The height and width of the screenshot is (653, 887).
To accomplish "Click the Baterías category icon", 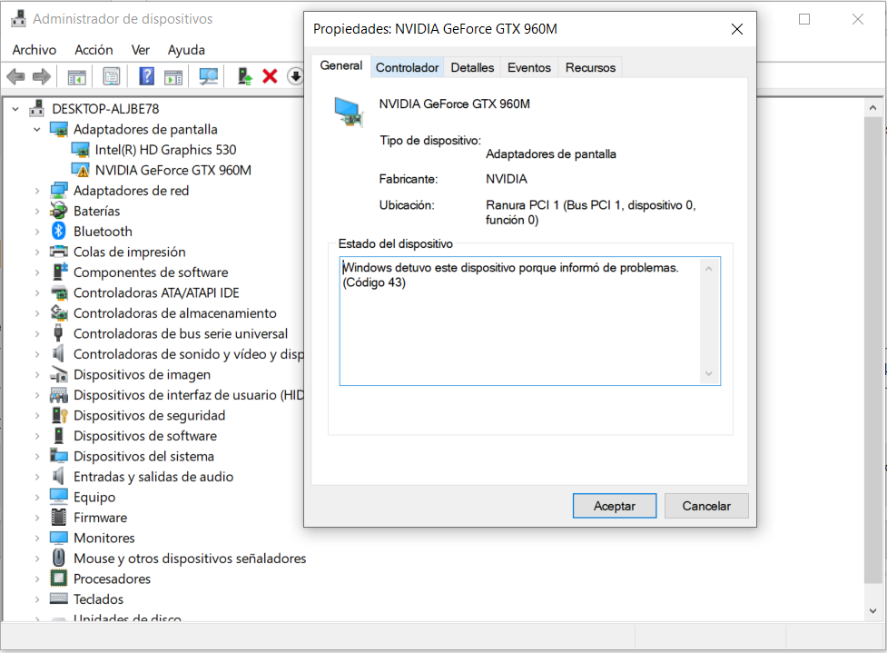I will tap(59, 211).
